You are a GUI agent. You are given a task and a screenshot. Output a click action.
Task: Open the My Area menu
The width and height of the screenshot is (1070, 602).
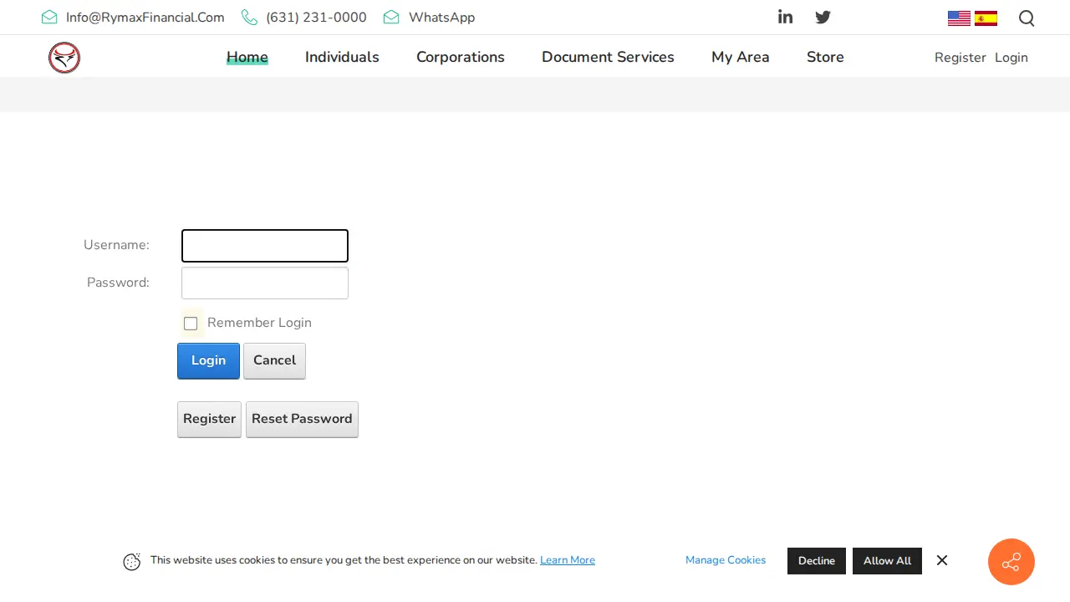tap(741, 57)
